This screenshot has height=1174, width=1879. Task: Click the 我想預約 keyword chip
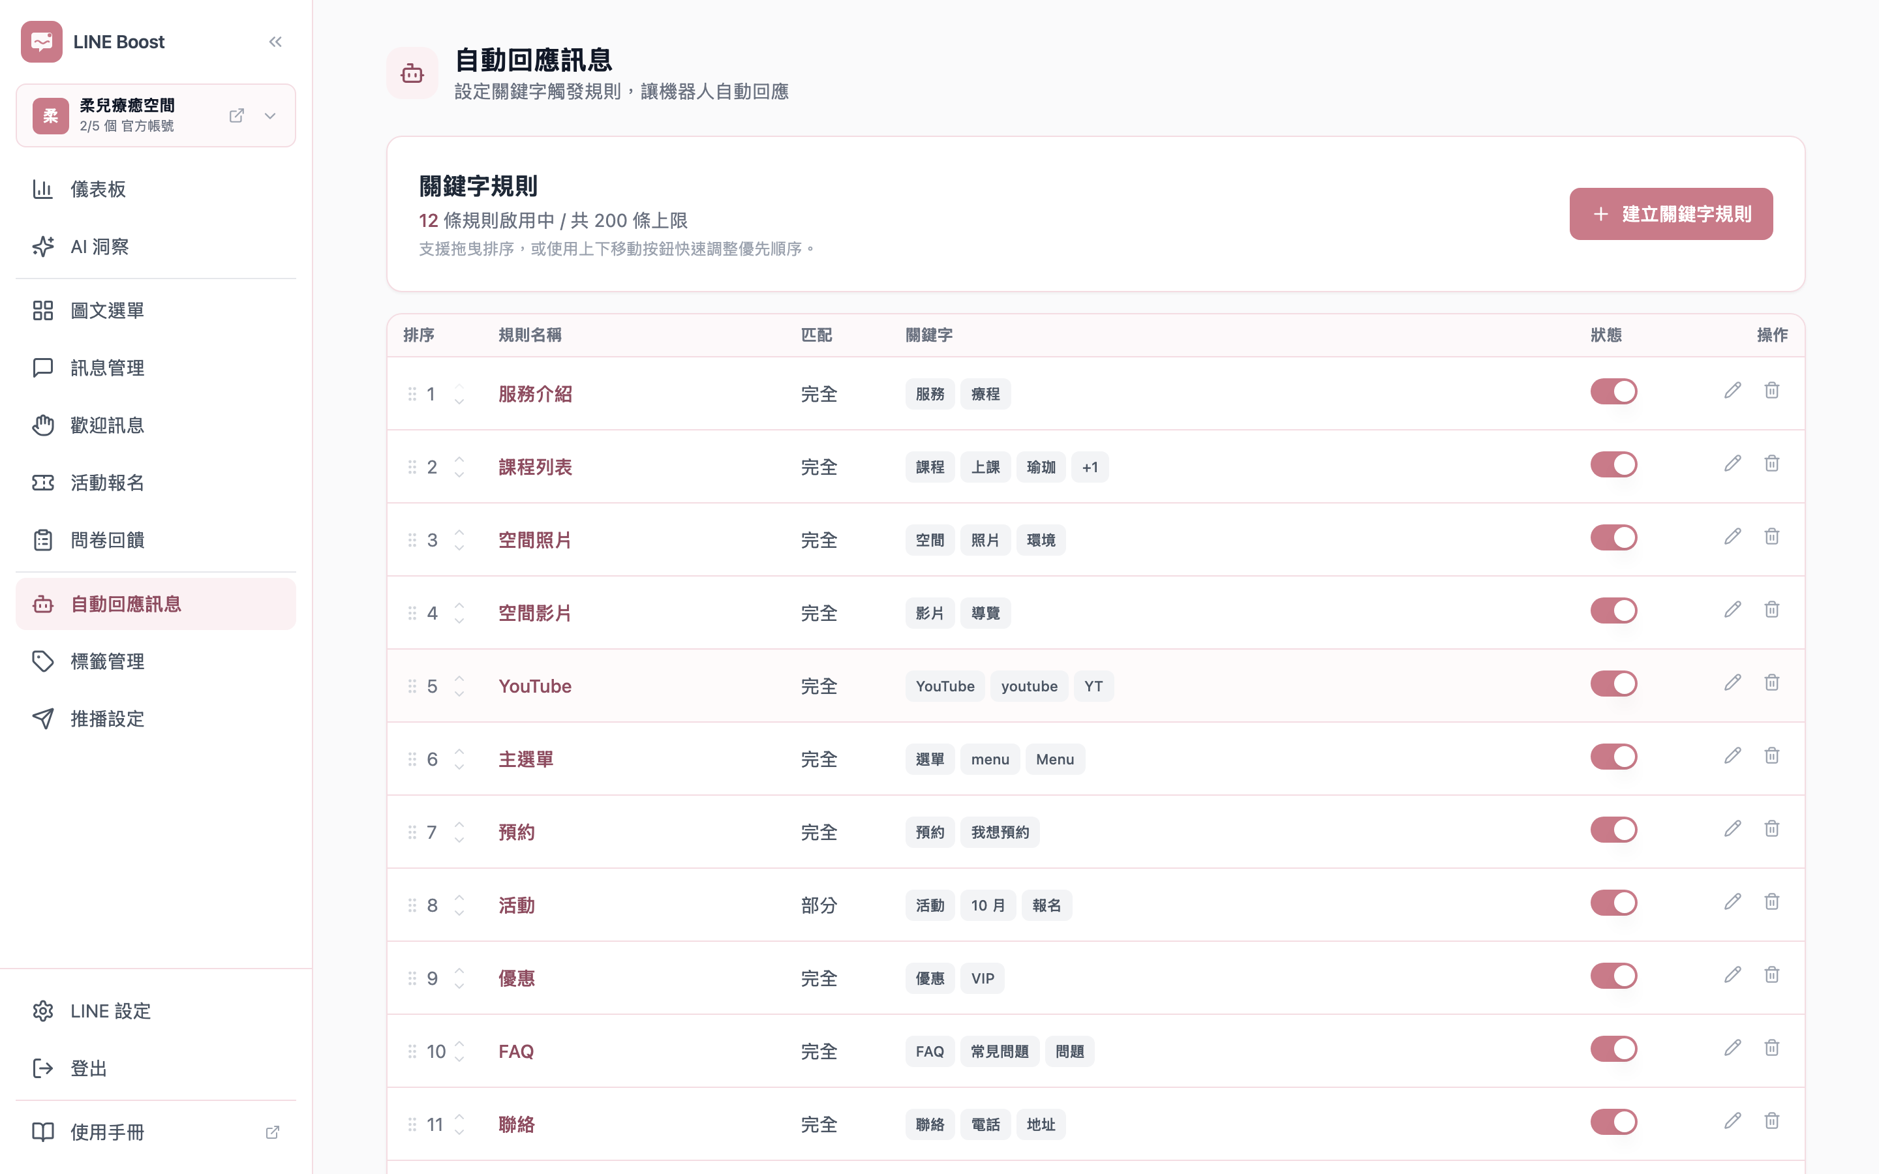(1000, 832)
